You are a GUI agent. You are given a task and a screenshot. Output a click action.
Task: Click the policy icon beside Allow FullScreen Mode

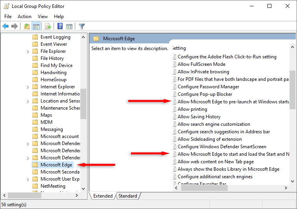coord(174,64)
